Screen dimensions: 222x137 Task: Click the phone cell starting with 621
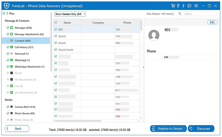coord(127,90)
